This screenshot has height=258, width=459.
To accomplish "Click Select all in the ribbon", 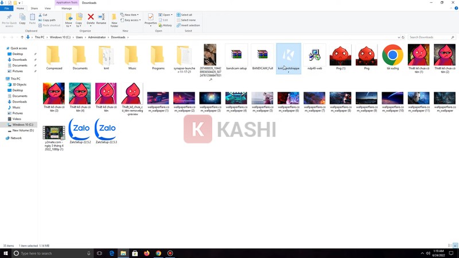I will click(x=185, y=15).
